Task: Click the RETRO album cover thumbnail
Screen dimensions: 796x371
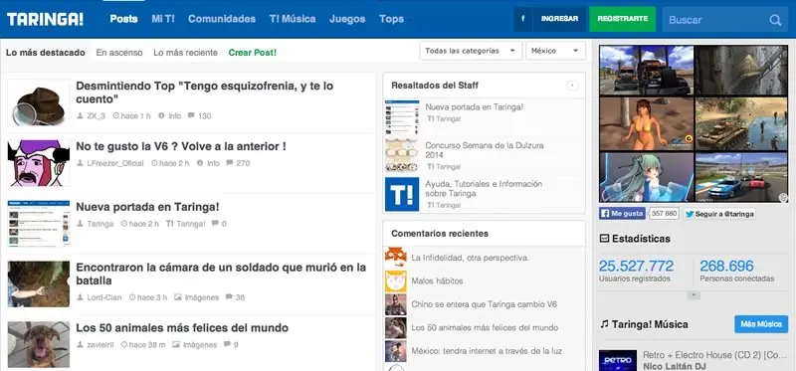Action: pyautogui.click(x=617, y=360)
